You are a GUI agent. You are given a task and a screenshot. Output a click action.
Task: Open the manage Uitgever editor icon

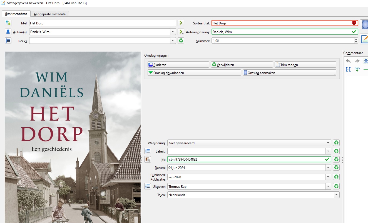point(148,186)
